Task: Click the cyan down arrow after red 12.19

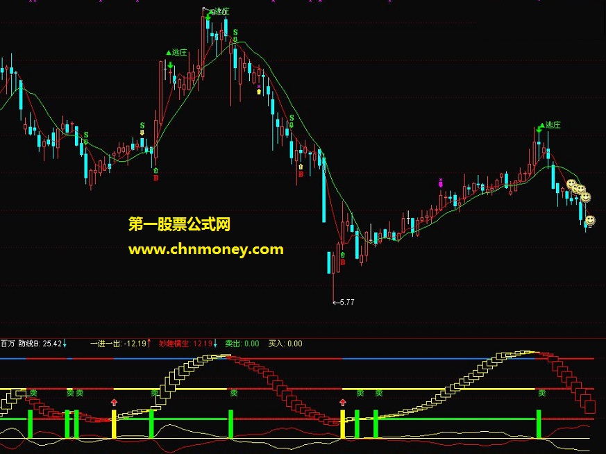Action: point(215,344)
